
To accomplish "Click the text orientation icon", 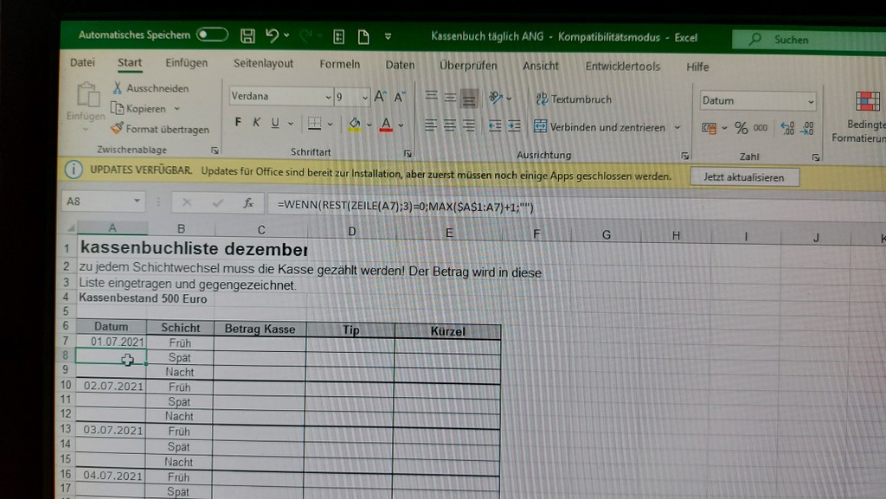I will [x=496, y=98].
